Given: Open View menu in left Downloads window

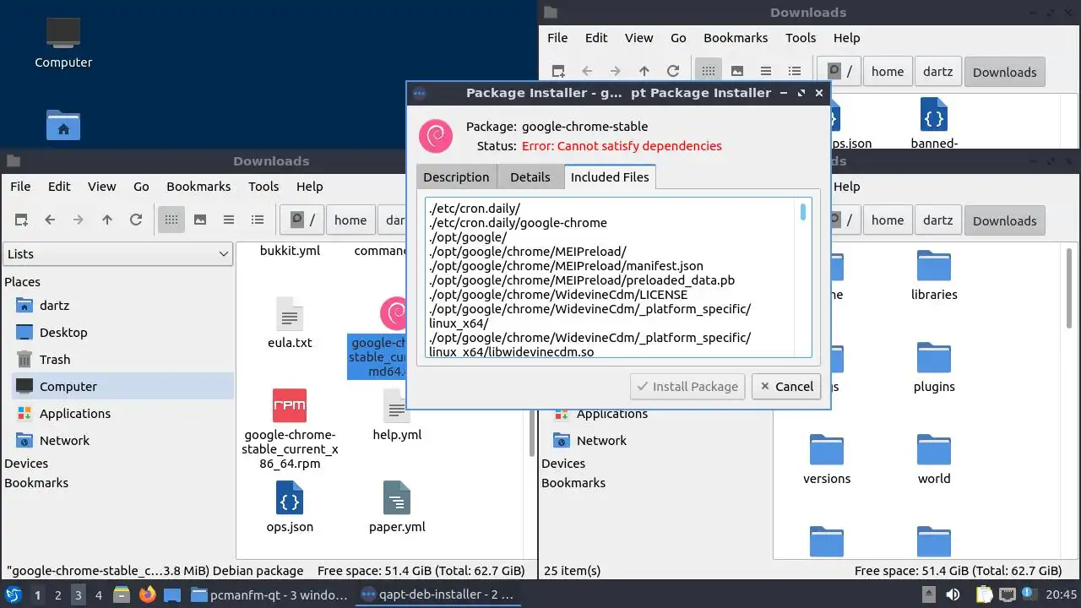Looking at the screenshot, I should pyautogui.click(x=102, y=187).
